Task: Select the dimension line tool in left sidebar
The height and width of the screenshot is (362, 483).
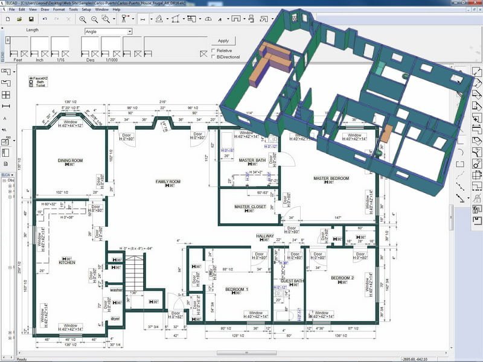Action: point(6,106)
